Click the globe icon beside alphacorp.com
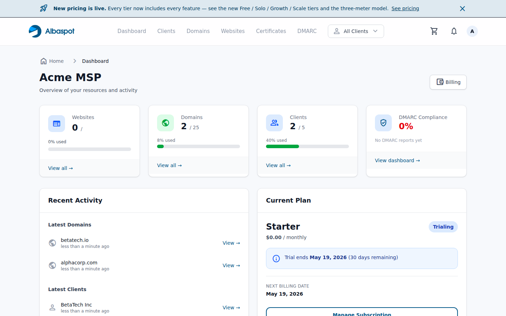 (x=52, y=265)
